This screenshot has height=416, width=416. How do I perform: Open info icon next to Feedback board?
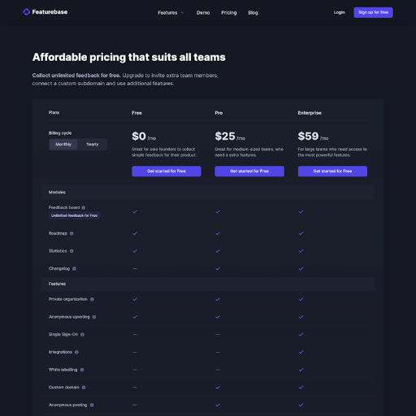84,208
